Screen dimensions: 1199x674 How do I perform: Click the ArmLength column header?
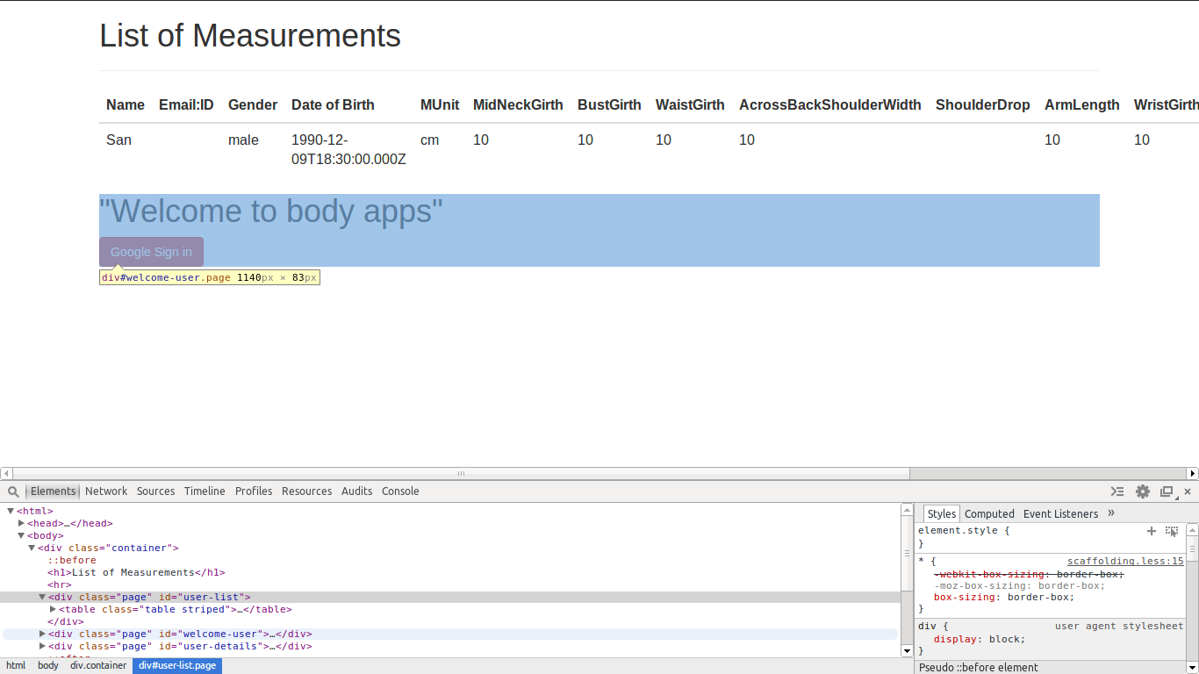coord(1082,104)
